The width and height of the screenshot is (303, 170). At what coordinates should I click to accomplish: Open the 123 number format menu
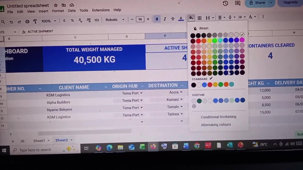[x=97, y=20]
